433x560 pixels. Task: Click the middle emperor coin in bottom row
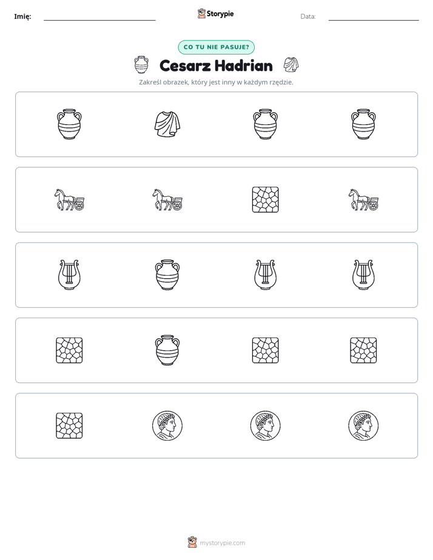coord(265,425)
